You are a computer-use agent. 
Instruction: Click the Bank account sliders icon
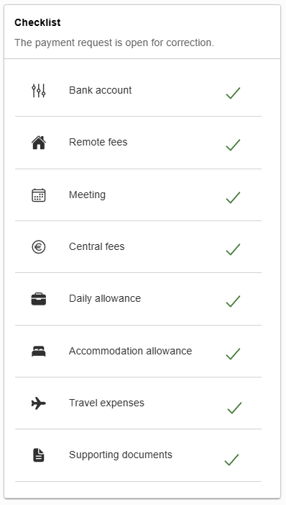39,91
